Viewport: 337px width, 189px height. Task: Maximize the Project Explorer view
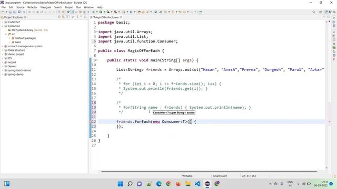[85, 17]
